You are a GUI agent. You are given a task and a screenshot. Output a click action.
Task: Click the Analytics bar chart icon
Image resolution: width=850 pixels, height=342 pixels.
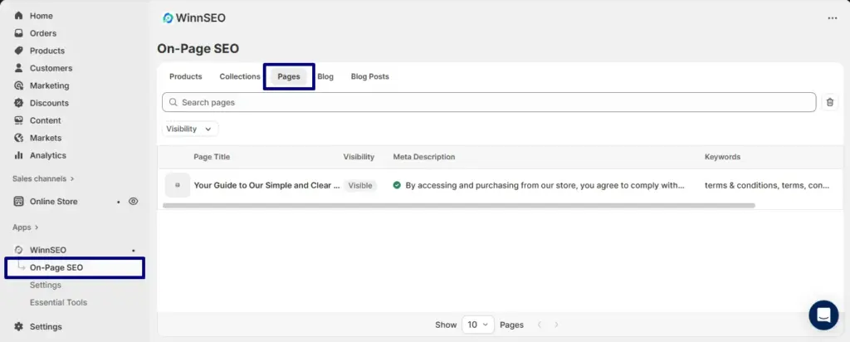coord(19,155)
